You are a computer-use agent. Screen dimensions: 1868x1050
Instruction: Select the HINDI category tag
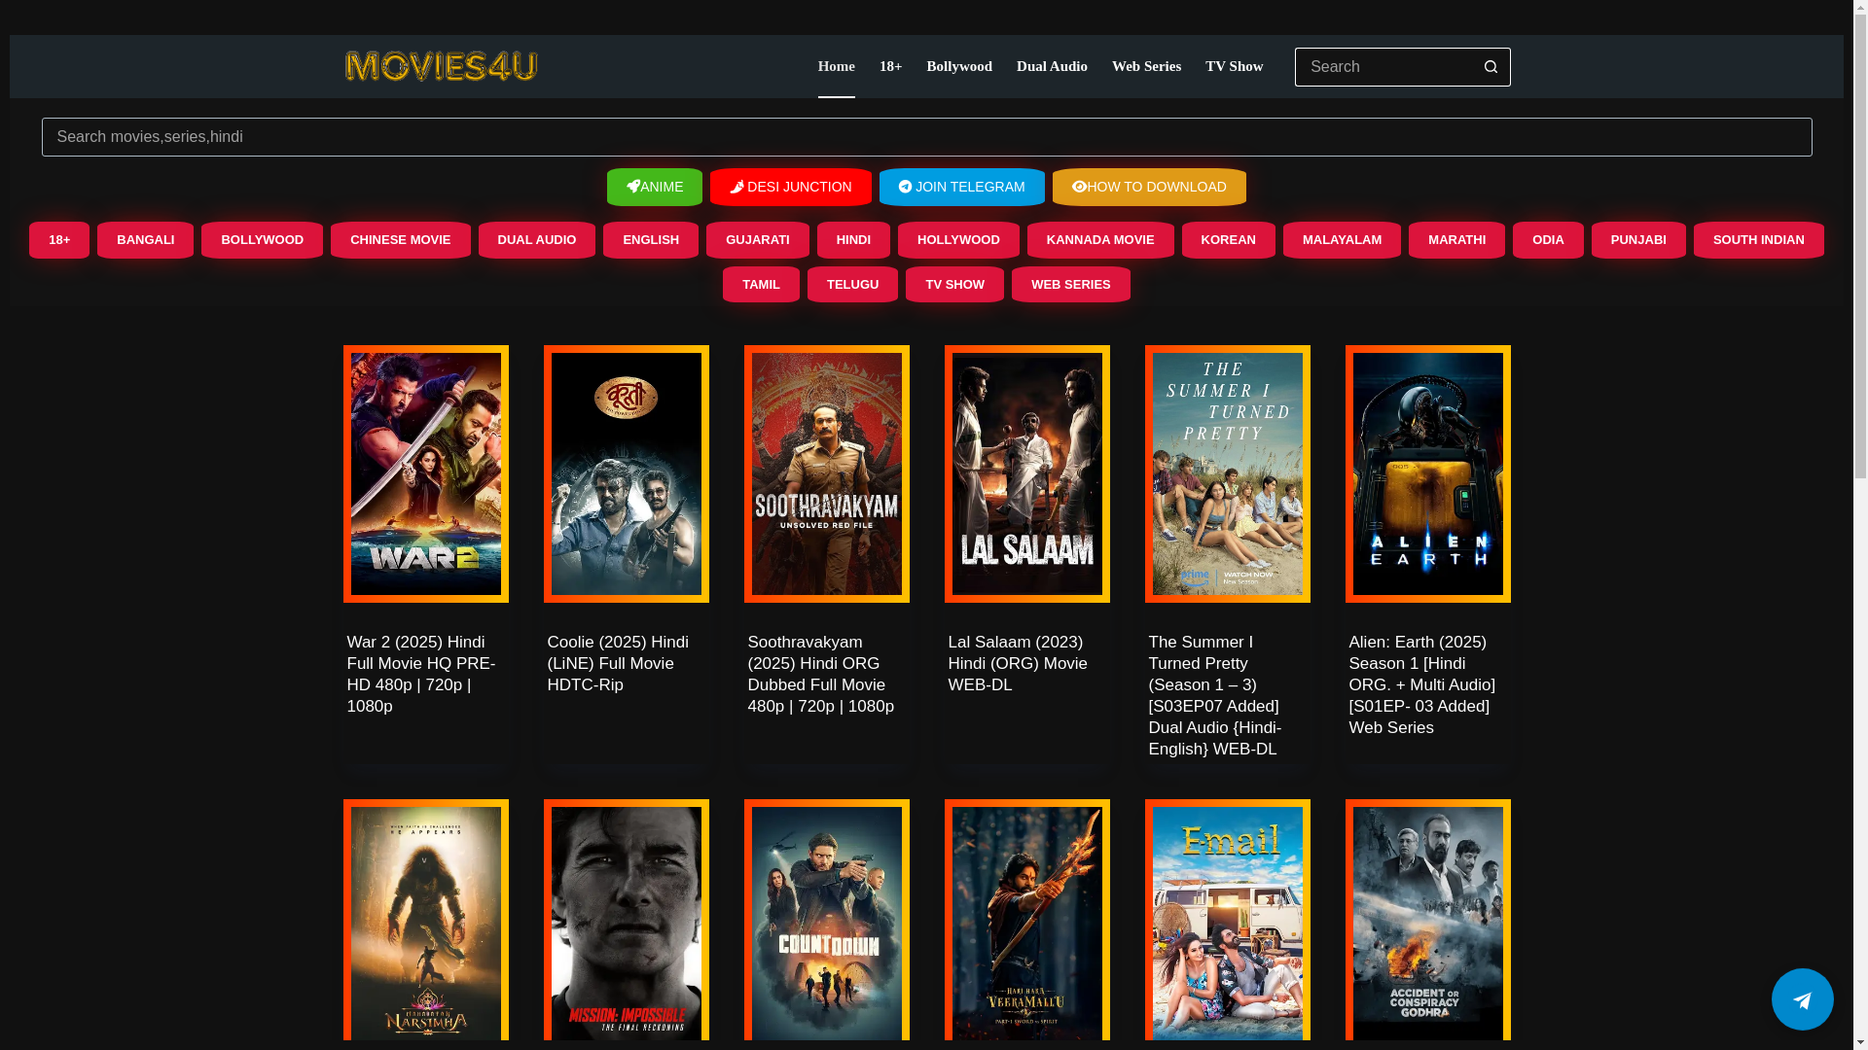(853, 240)
